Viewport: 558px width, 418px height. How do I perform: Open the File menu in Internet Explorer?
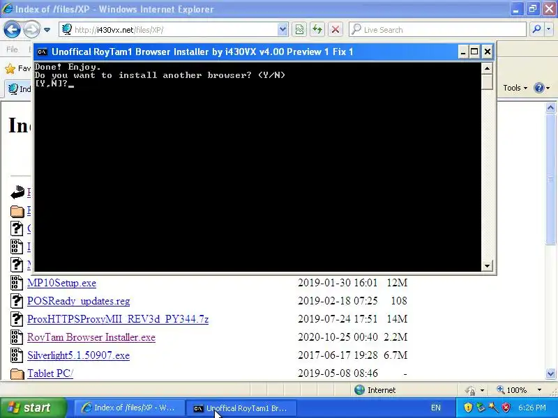(12, 49)
